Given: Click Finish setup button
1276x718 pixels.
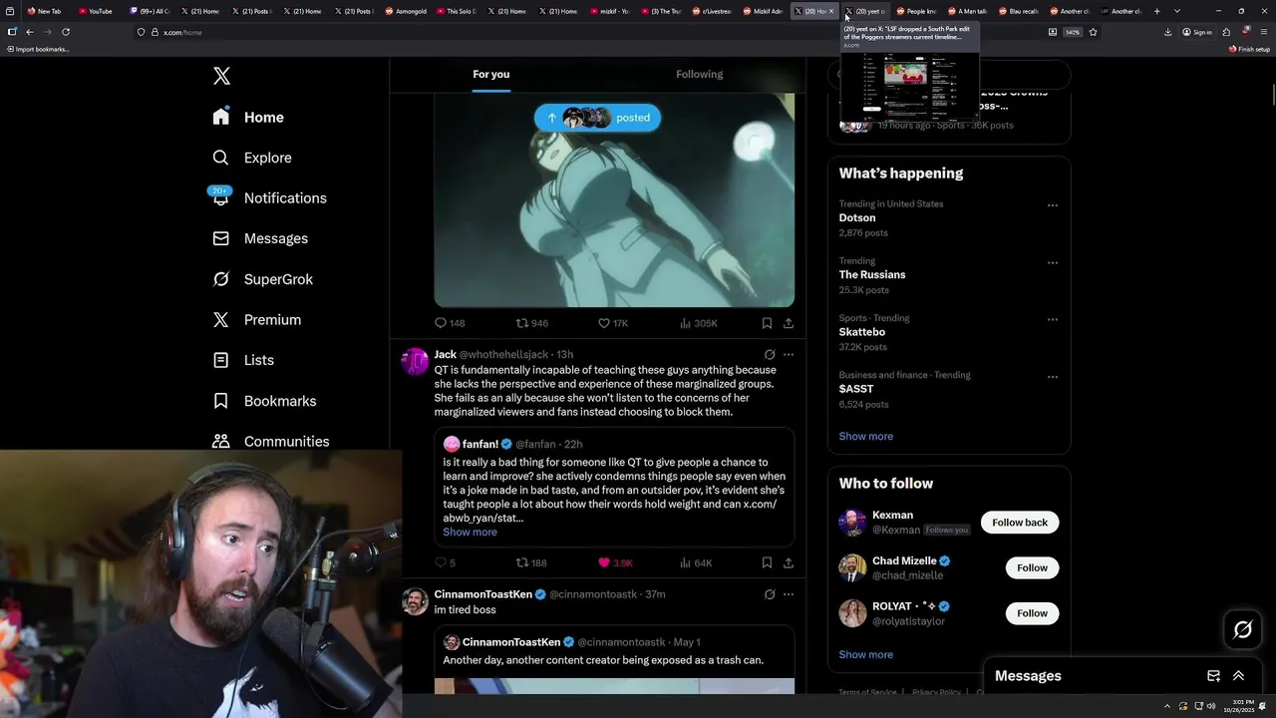Looking at the screenshot, I should coord(1249,49).
